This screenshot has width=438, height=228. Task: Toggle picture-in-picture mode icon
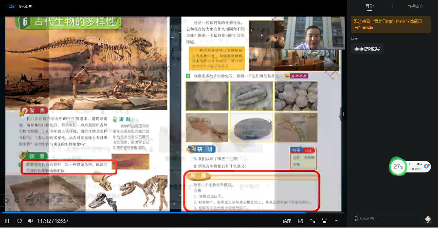point(300,221)
